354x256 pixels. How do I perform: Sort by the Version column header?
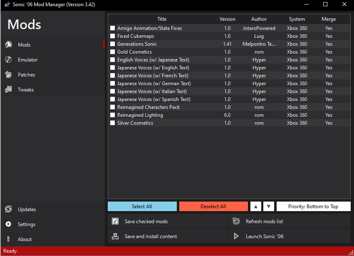tap(228, 19)
